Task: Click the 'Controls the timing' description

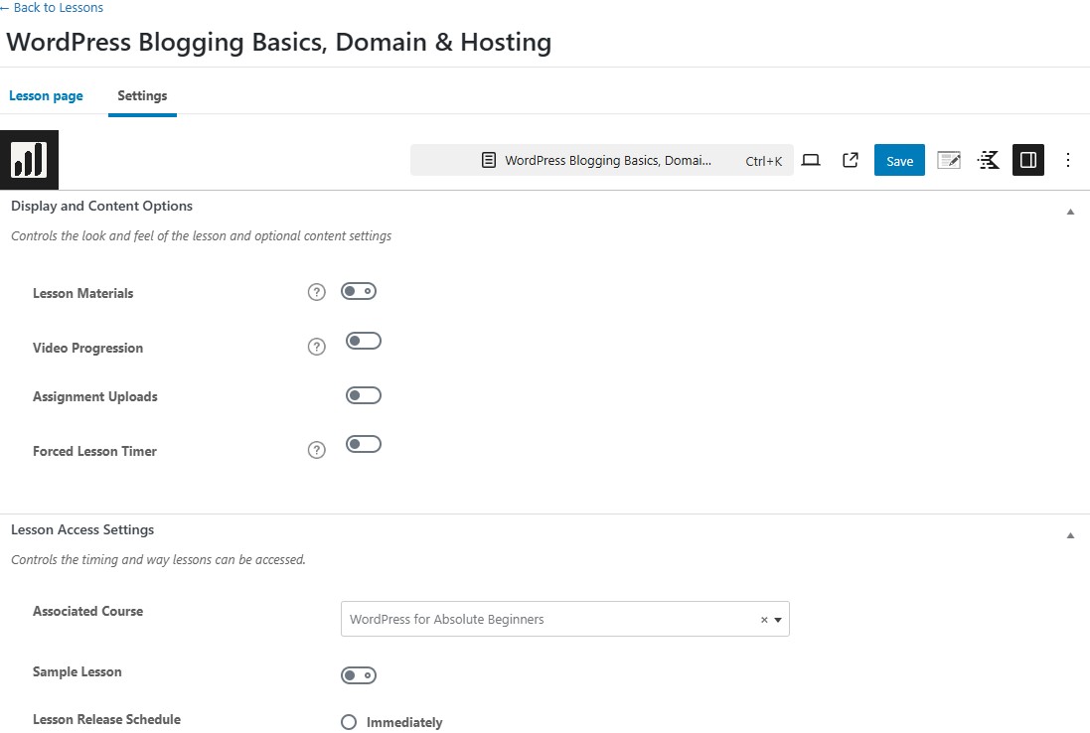Action: coord(158,560)
